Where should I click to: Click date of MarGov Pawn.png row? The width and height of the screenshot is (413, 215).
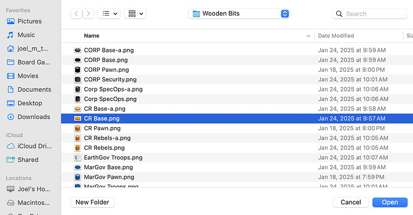click(x=351, y=177)
